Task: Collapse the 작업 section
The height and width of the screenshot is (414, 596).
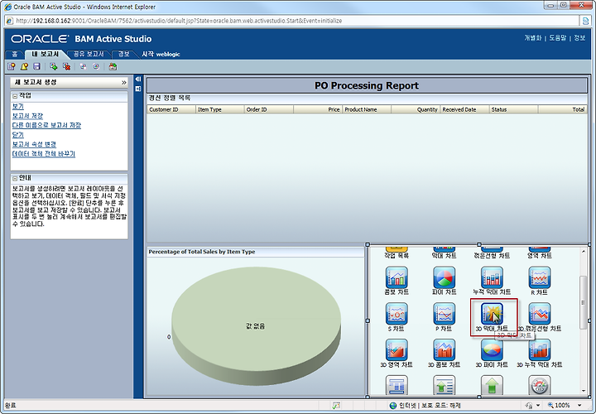Action: pyautogui.click(x=15, y=96)
